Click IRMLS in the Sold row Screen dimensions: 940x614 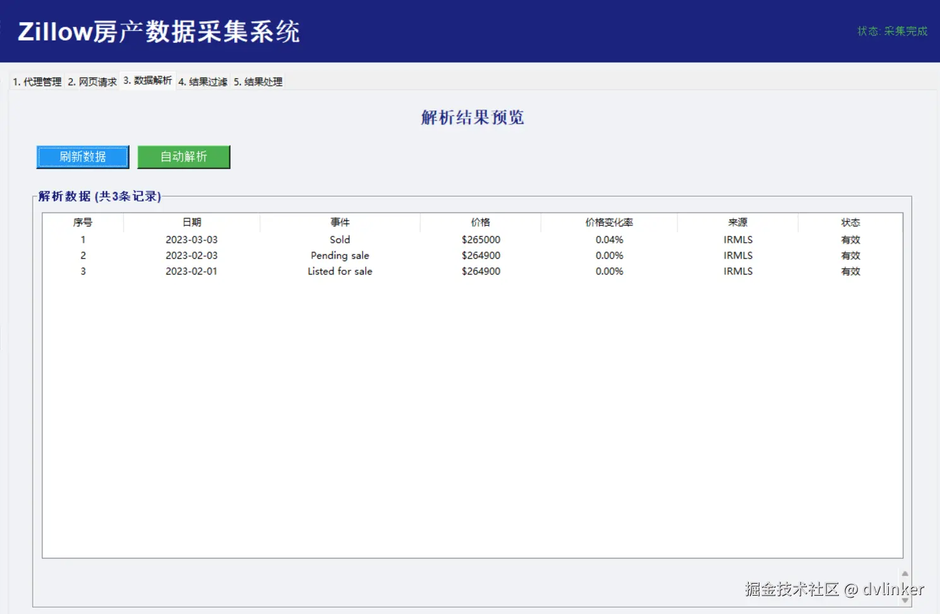pyautogui.click(x=738, y=240)
